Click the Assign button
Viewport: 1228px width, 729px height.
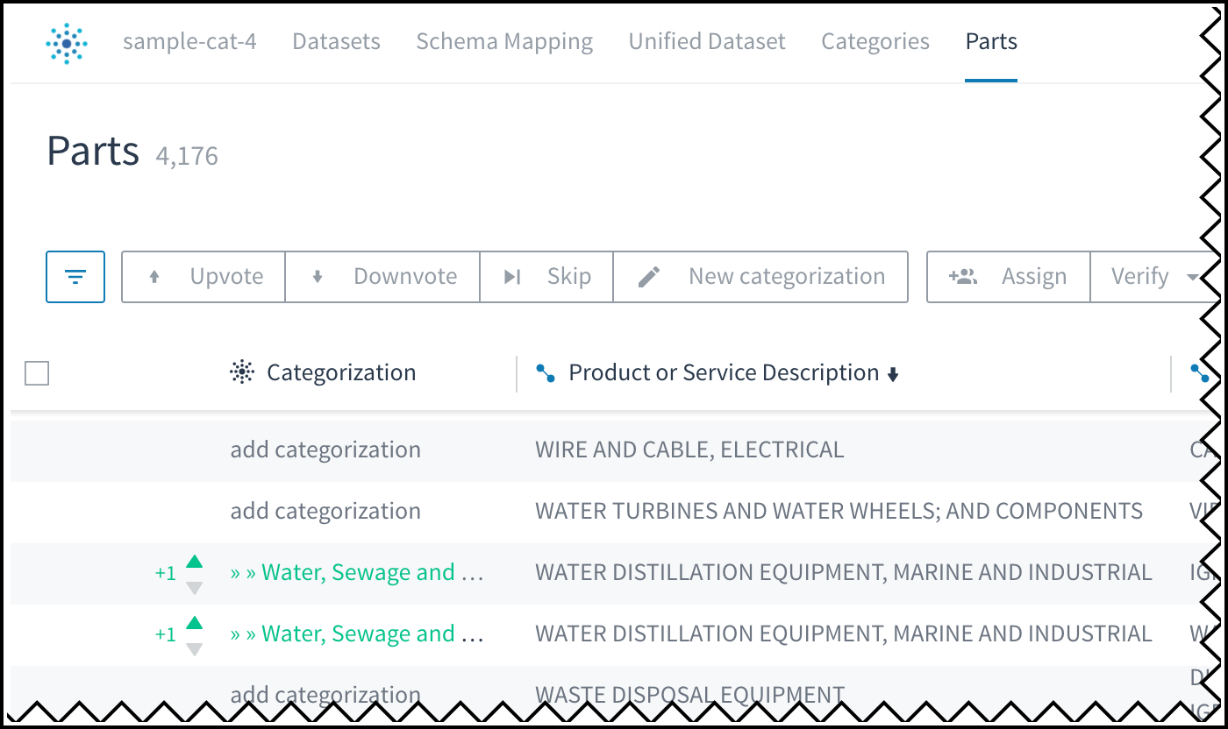click(x=1009, y=277)
